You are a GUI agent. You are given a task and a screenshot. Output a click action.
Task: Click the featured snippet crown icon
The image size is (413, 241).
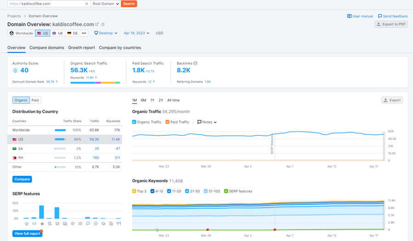[x=27, y=224]
